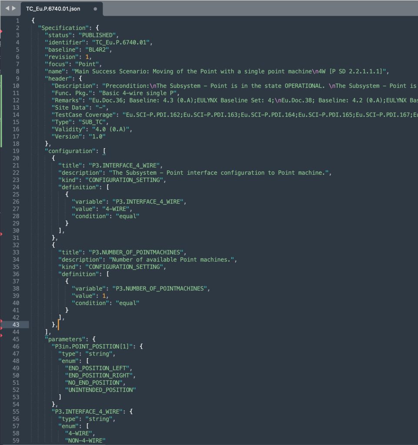418x445 pixels.
Task: Click the "SUB_TC" type value
Action: [x=92, y=122]
